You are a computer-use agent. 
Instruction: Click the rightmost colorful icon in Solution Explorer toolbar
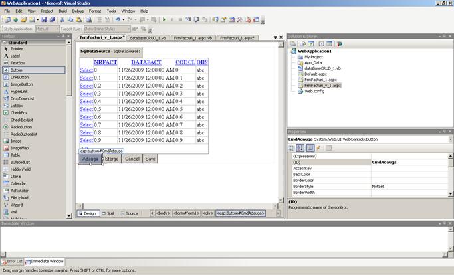[340, 44]
